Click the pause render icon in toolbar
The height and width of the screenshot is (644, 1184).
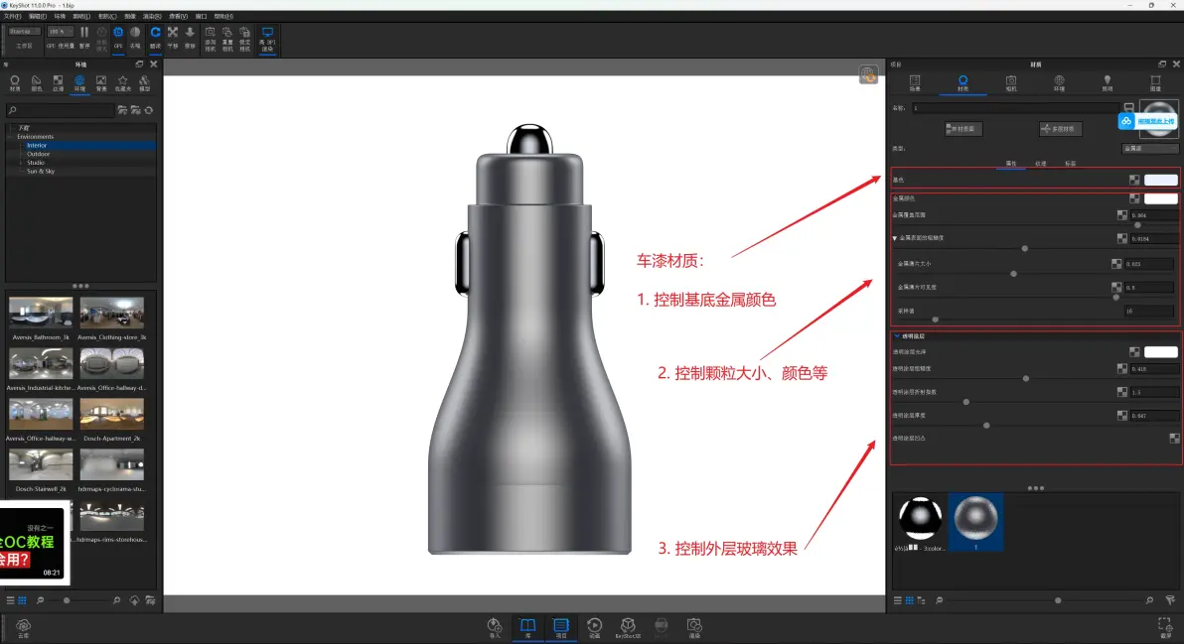tap(84, 37)
